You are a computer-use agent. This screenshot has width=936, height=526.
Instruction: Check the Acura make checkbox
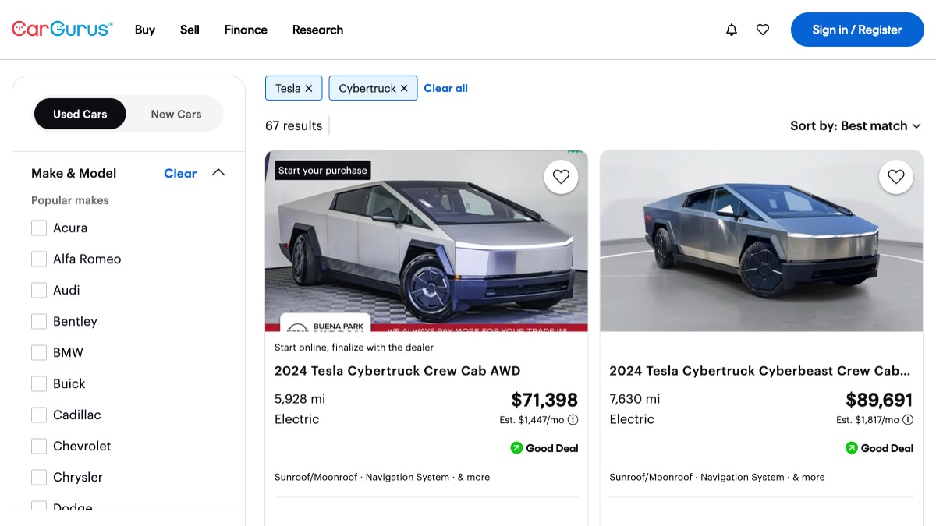[39, 228]
